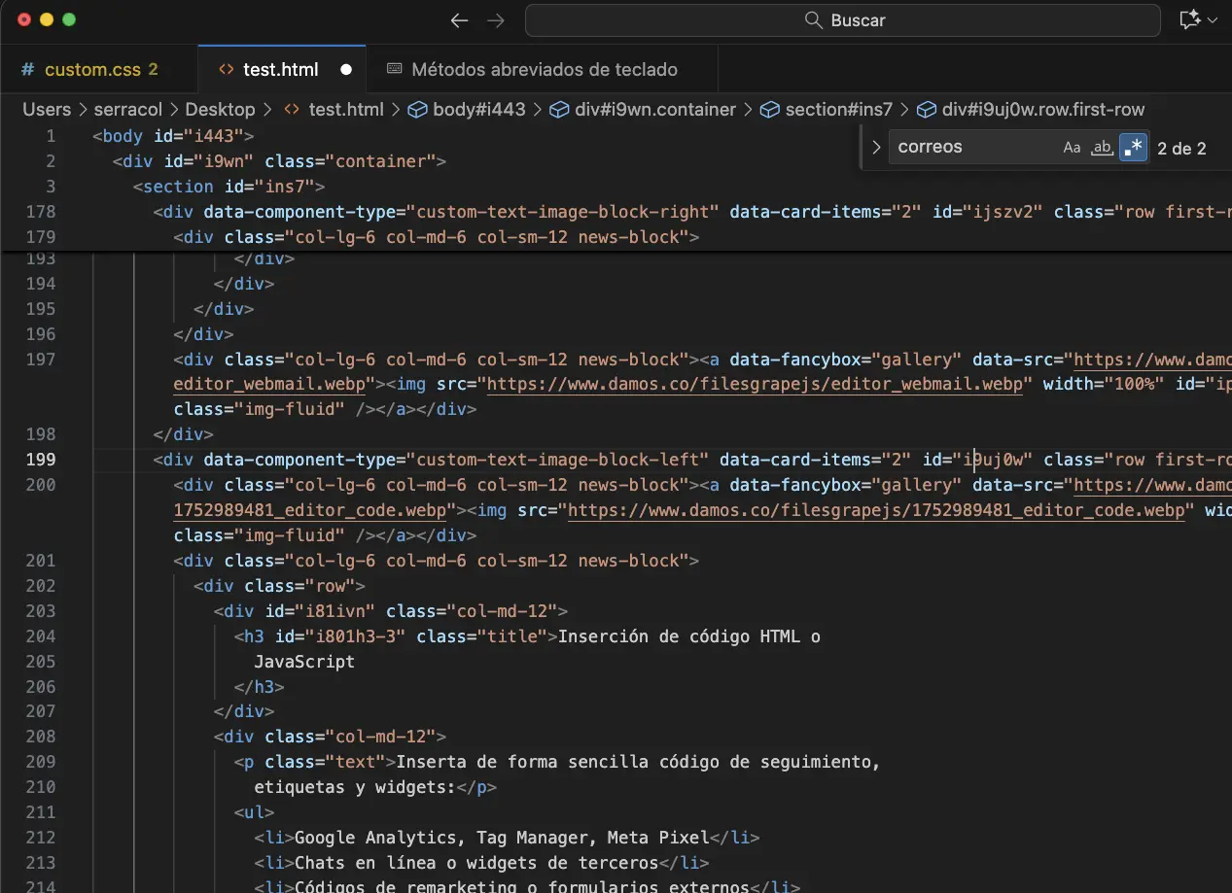Toggle Match Whole Word in find widget

click(x=1102, y=148)
